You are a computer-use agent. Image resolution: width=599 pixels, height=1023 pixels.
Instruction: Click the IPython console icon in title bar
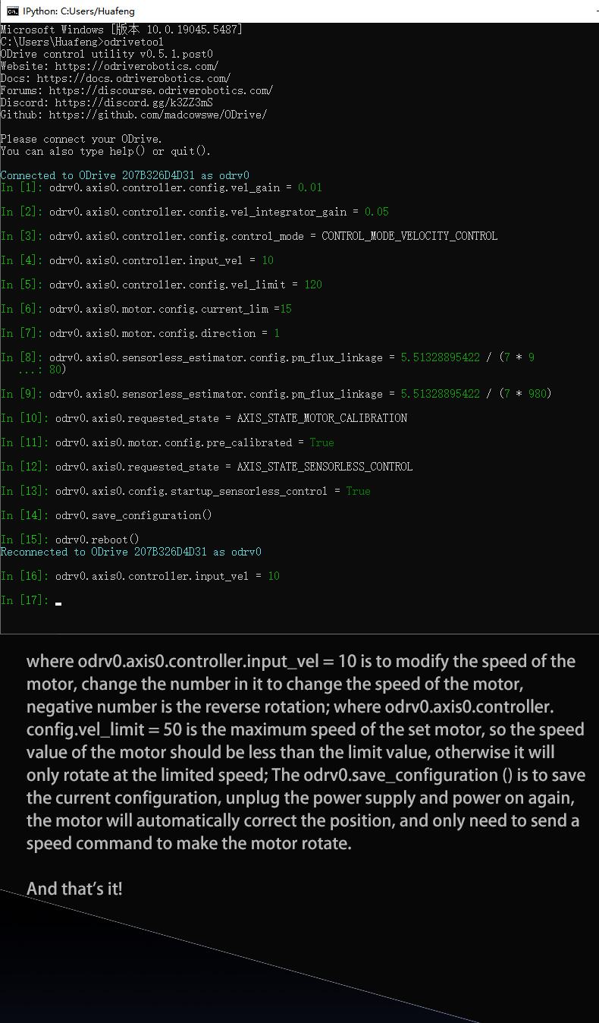pos(12,11)
